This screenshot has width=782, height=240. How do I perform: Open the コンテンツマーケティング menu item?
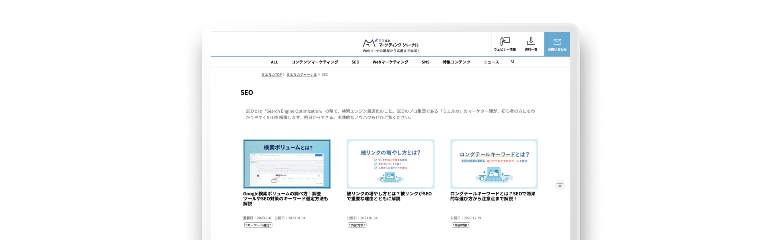[315, 62]
